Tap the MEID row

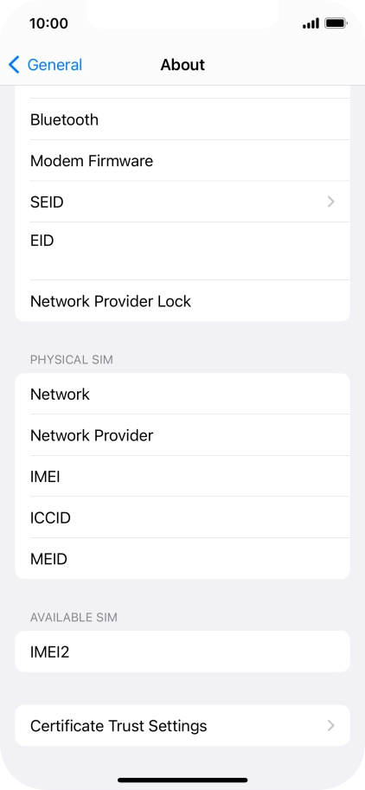(182, 559)
